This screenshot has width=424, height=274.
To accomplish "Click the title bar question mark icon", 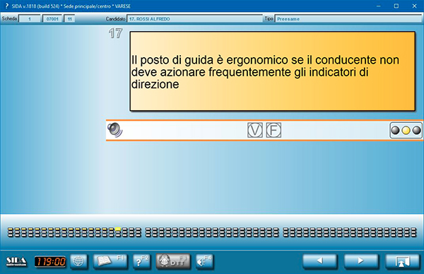I will (6, 6).
